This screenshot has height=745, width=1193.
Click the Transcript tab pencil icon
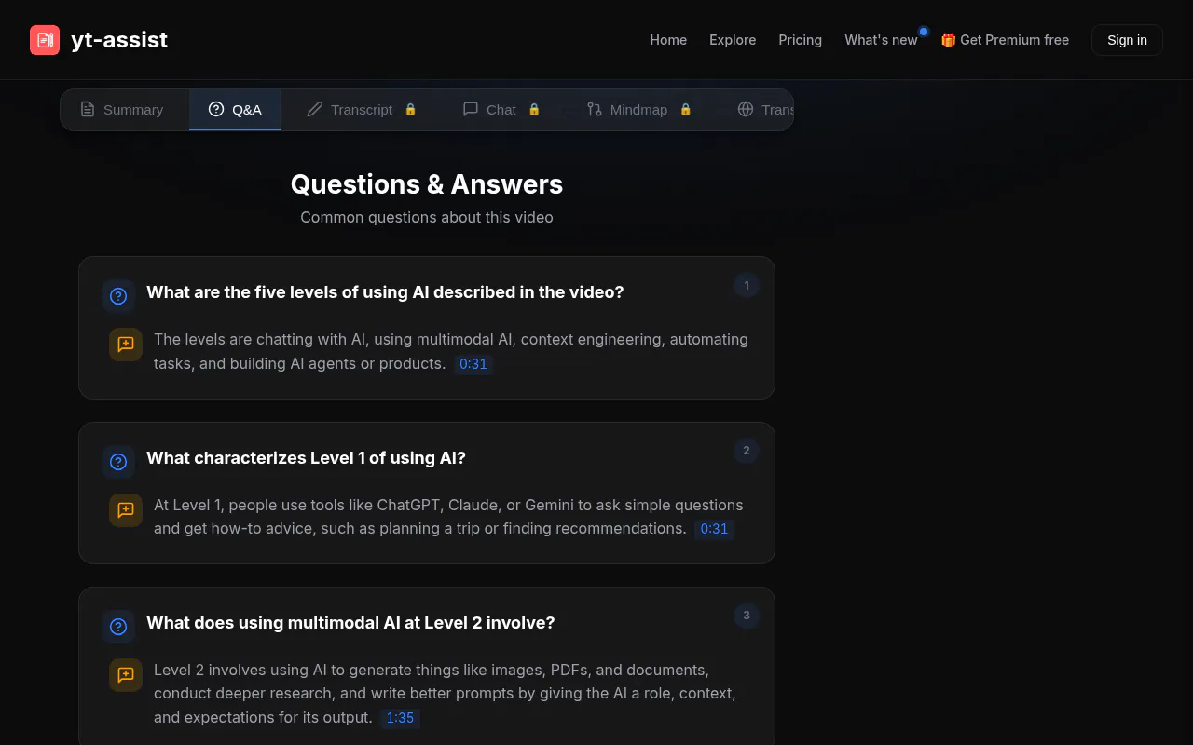pos(315,109)
